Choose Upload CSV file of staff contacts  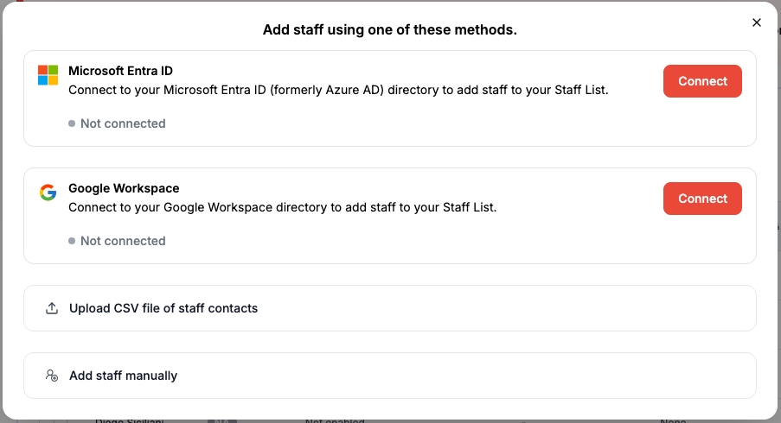163,308
